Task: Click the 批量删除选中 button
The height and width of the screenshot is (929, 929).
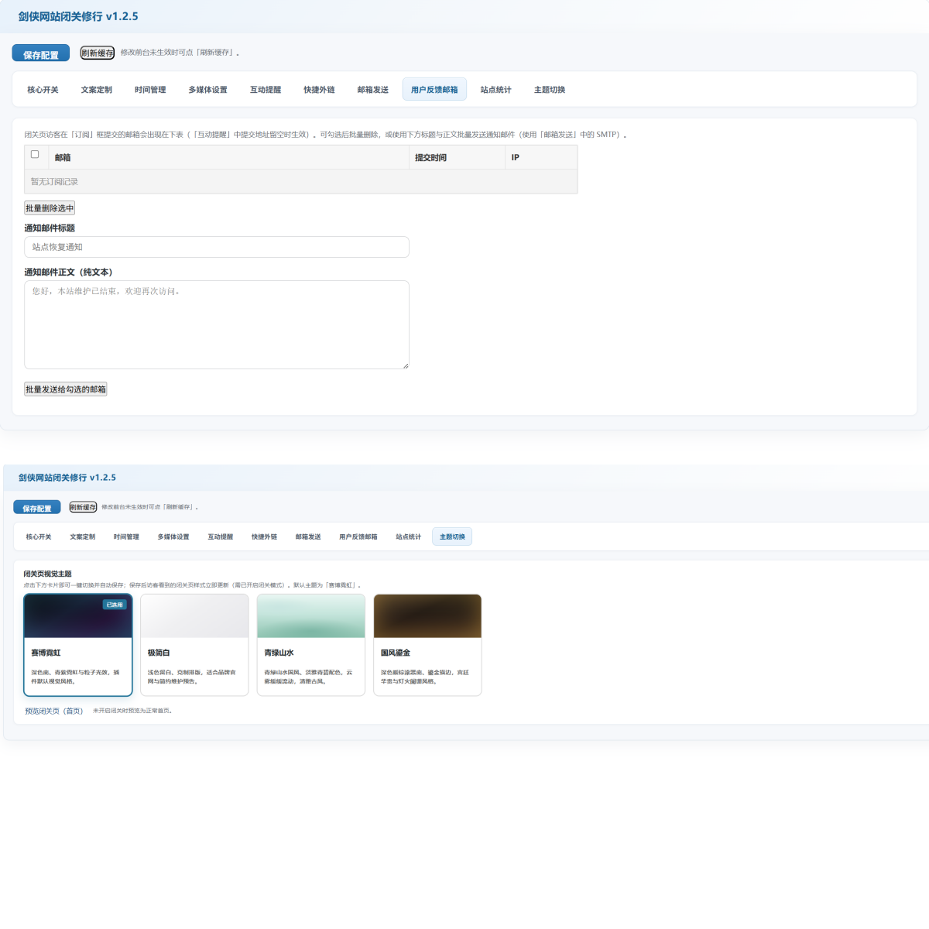Action: click(x=50, y=208)
